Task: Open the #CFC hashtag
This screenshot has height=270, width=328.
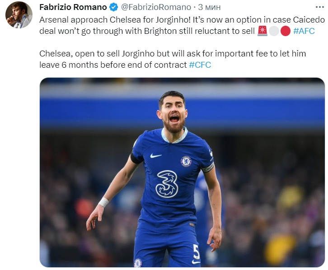Action: coord(200,65)
